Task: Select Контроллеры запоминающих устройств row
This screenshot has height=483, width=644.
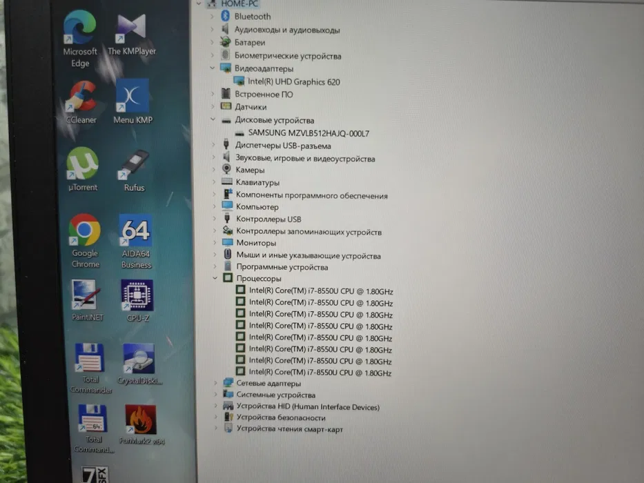Action: pos(302,232)
